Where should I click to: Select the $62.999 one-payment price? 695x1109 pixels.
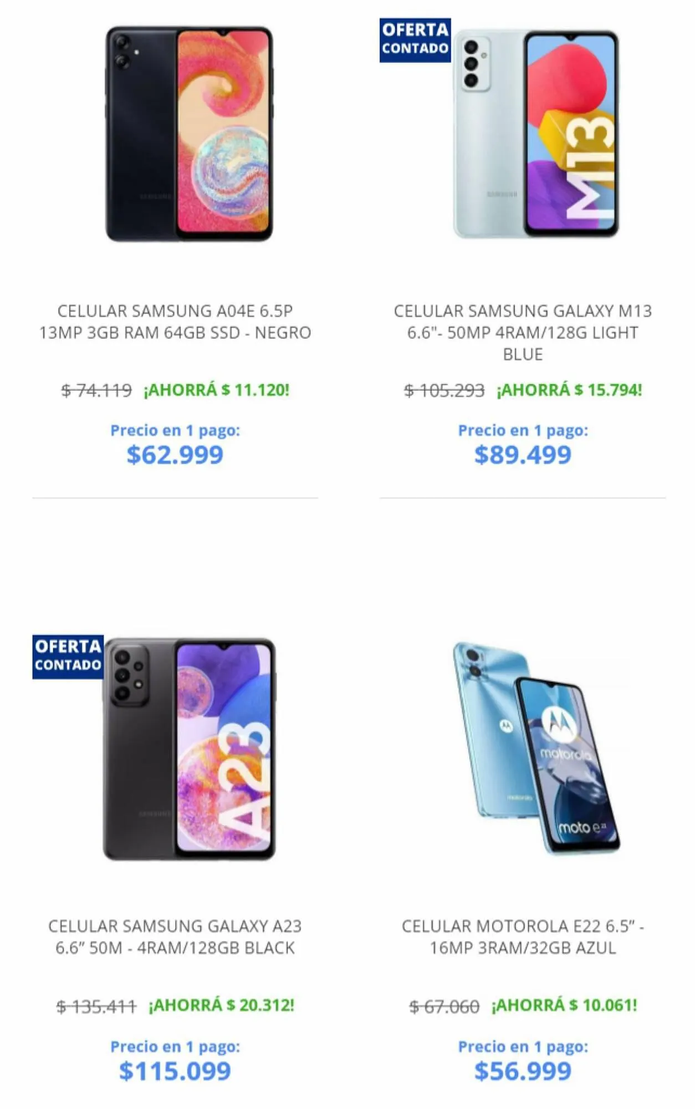pyautogui.click(x=175, y=455)
